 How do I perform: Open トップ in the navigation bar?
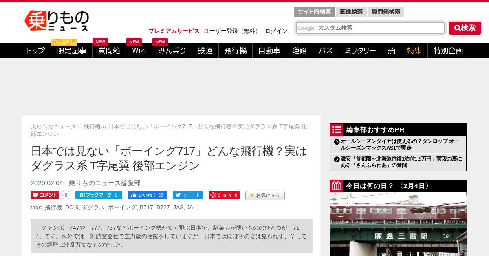click(35, 50)
